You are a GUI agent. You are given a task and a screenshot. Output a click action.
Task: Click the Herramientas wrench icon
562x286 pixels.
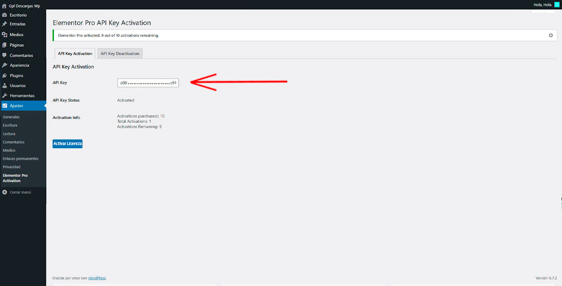point(4,96)
